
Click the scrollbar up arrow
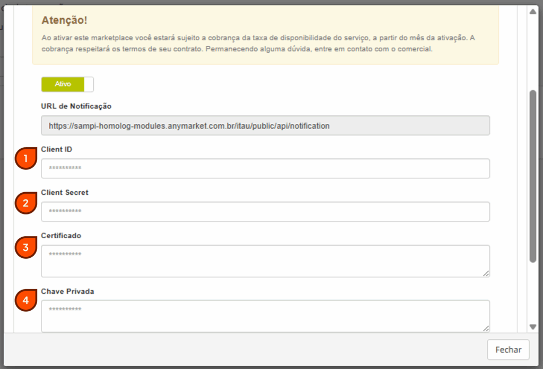point(533,11)
